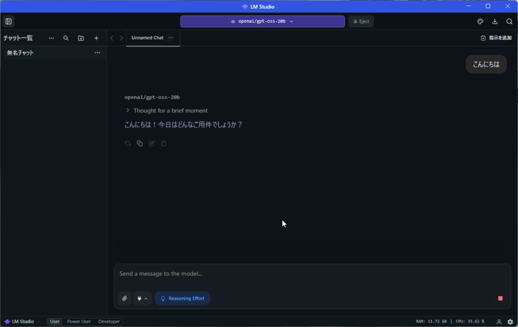Open the downloads icon in top bar
Image resolution: width=518 pixels, height=327 pixels.
point(495,21)
